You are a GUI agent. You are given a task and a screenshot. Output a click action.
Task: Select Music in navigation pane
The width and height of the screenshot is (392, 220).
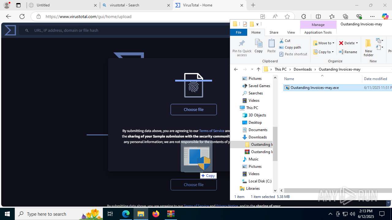click(254, 159)
